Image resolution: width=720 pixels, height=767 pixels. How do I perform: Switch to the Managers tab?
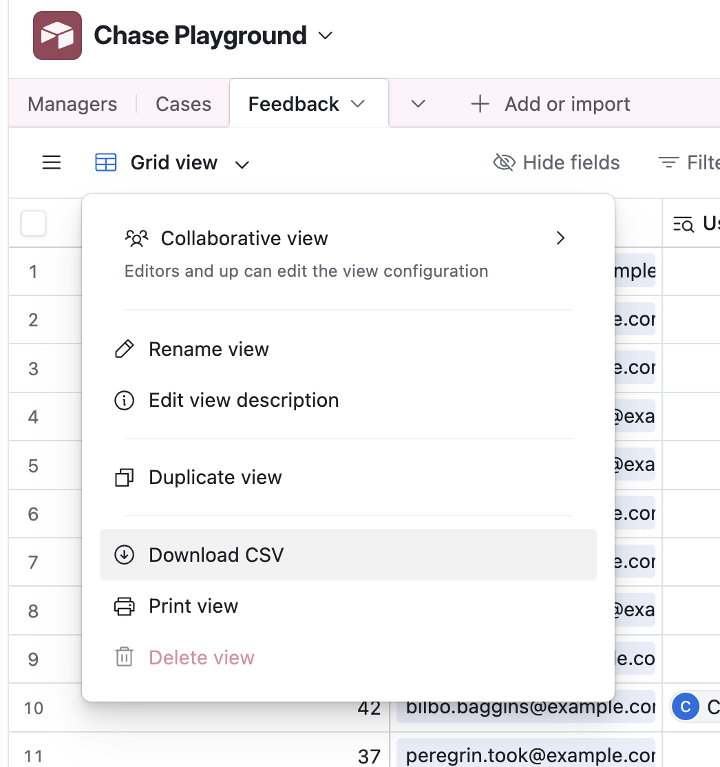click(72, 104)
